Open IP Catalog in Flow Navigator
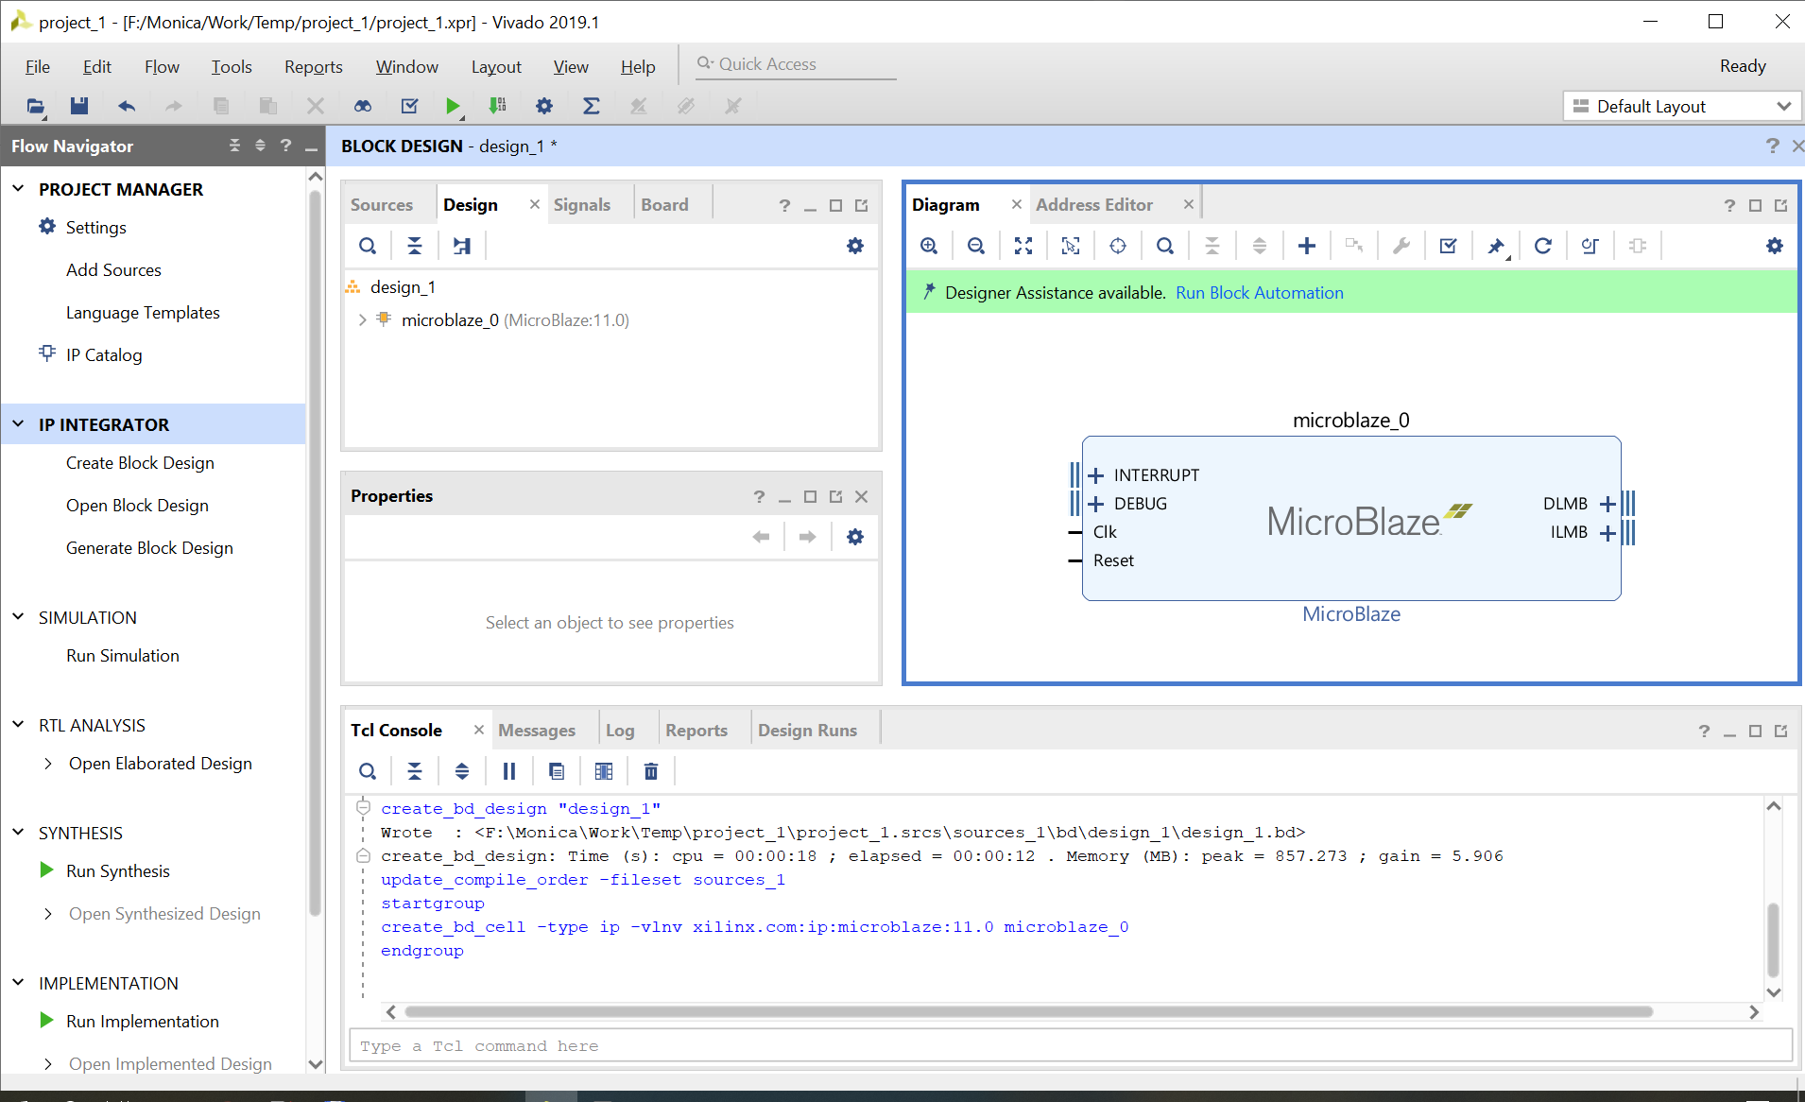Viewport: 1805px width, 1102px height. pos(104,355)
